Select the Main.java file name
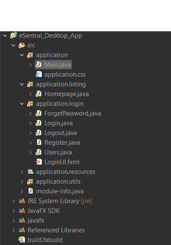The height and width of the screenshot is (245, 171). 58,65
